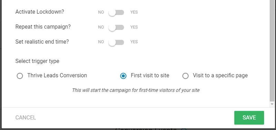Enable the Repeat this campaign switch
The image size is (276, 130).
pos(116,28)
